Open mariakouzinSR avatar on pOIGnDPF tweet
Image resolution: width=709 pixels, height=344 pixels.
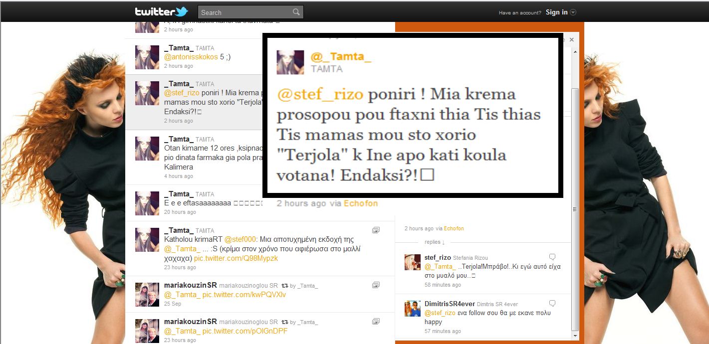click(147, 331)
